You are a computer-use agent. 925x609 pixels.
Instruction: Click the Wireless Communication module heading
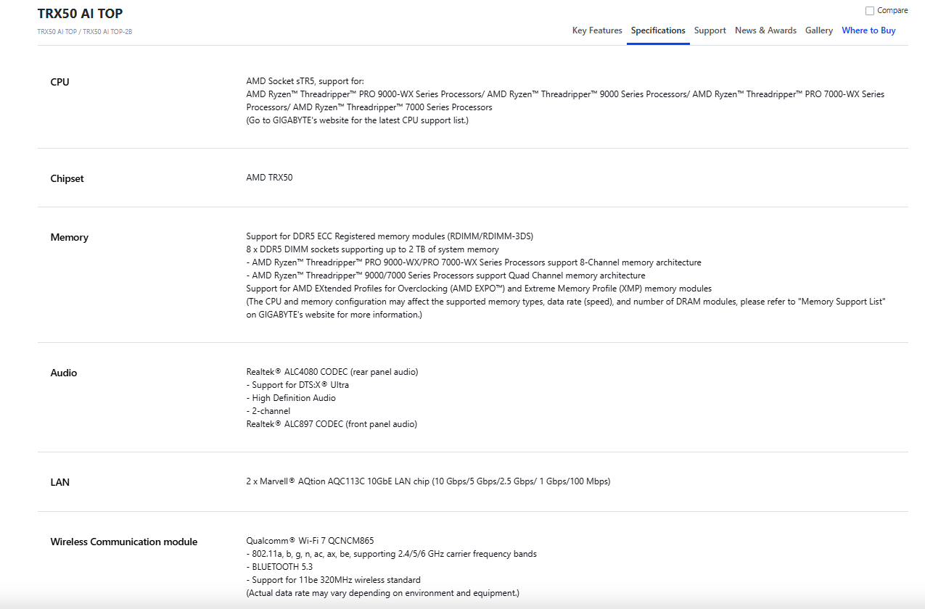point(124,542)
